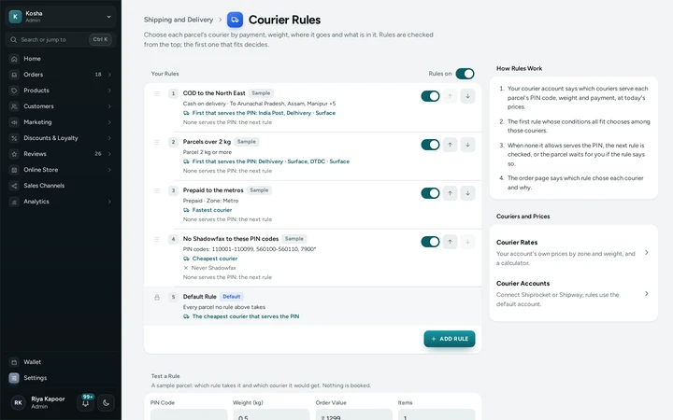This screenshot has height=420, width=673.
Task: Click the Orders box icon in sidebar
Action: [14, 75]
